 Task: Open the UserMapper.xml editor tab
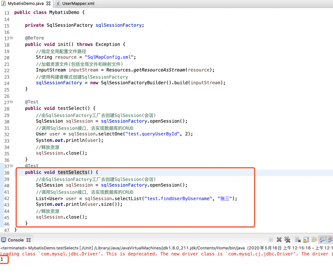[78, 3]
